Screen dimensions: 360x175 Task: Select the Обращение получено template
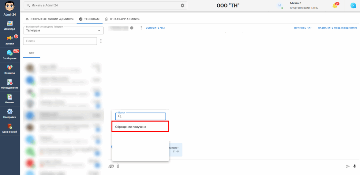[x=141, y=127]
